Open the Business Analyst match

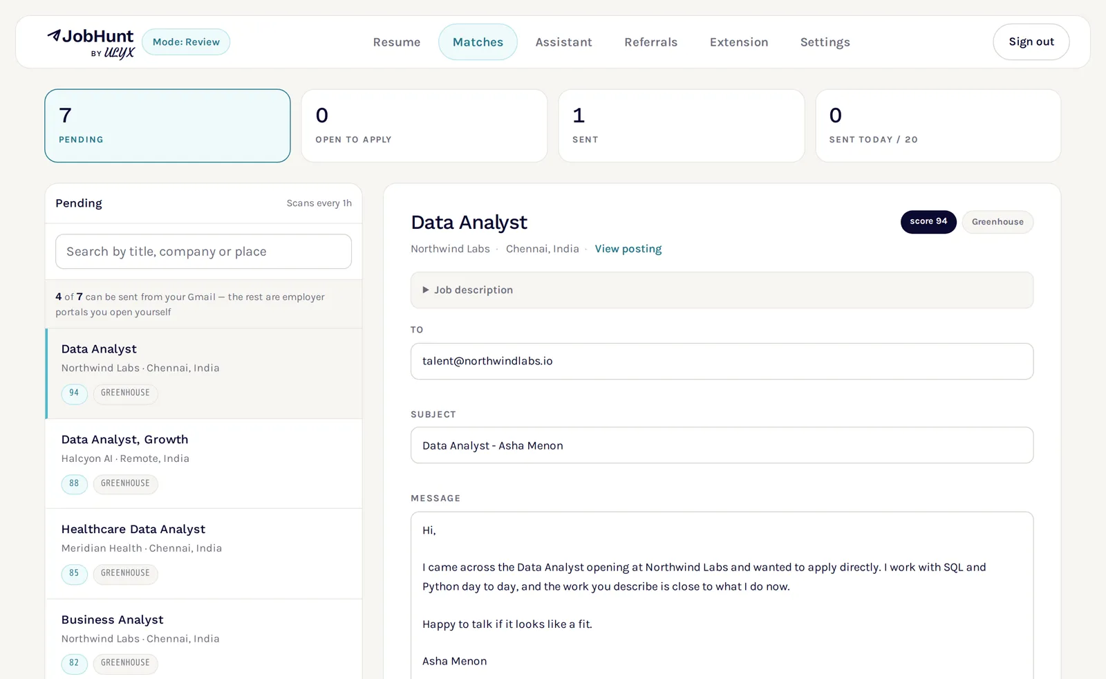(203, 640)
